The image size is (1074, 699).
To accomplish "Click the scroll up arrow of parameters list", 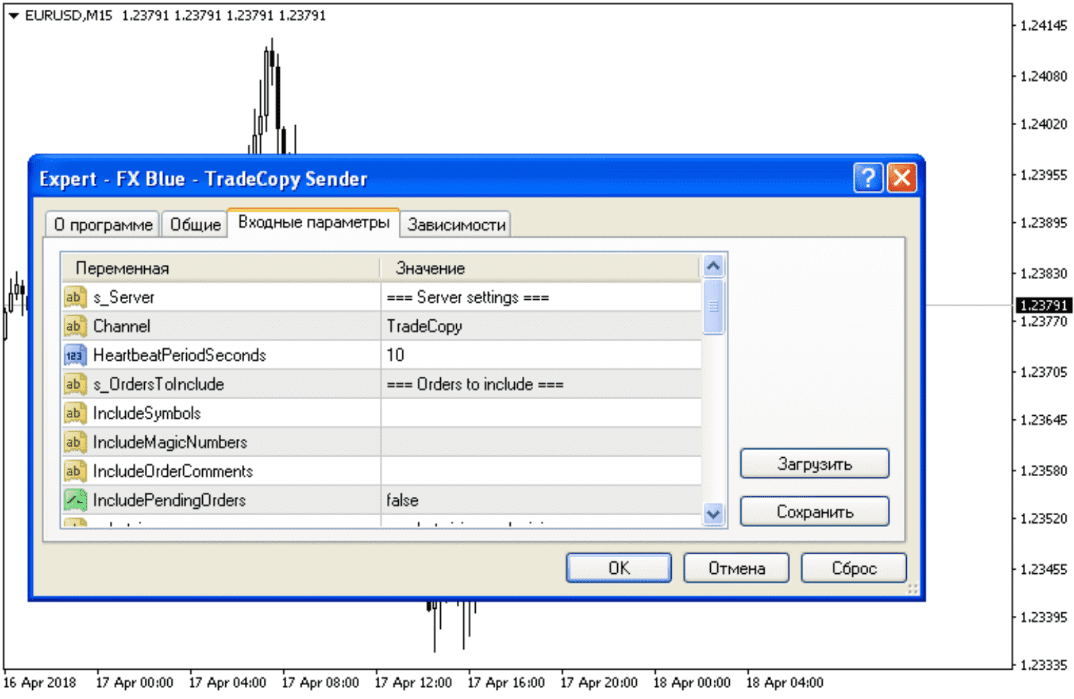I will [713, 266].
